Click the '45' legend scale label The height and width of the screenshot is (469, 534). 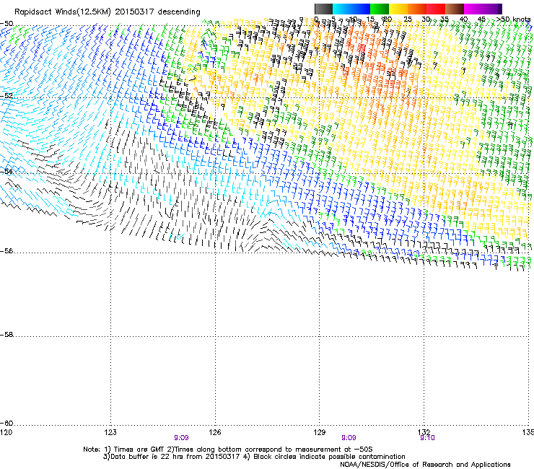(481, 19)
